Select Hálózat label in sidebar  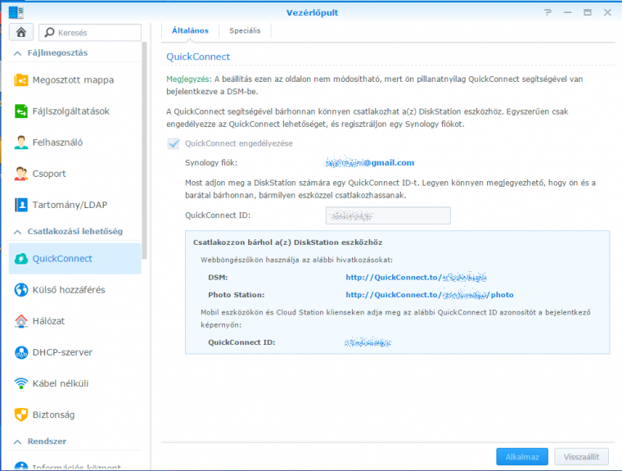48,321
